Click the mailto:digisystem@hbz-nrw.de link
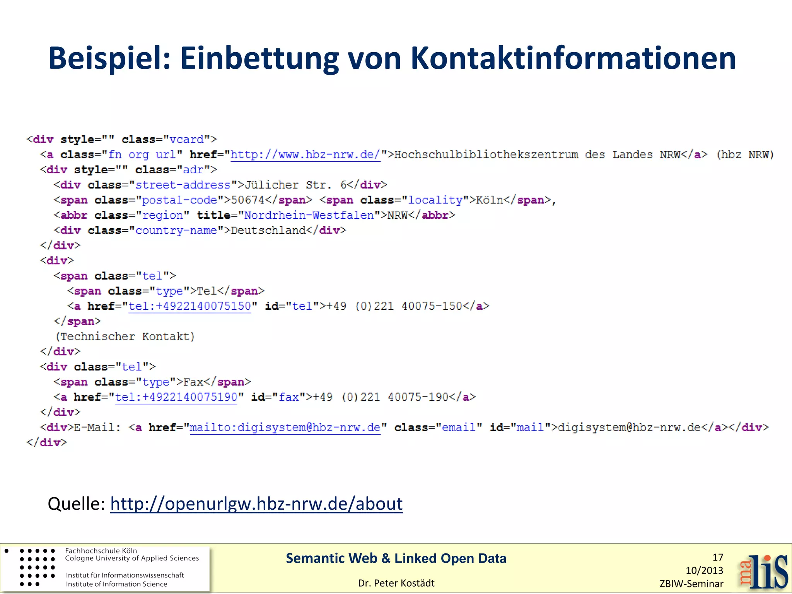792x594 pixels. [x=285, y=428]
